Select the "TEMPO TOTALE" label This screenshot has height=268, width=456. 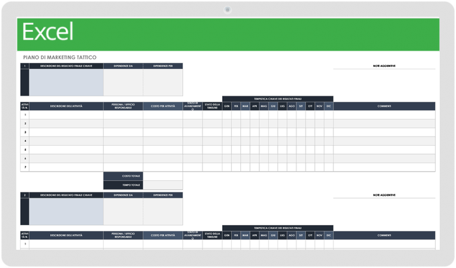[123, 185]
